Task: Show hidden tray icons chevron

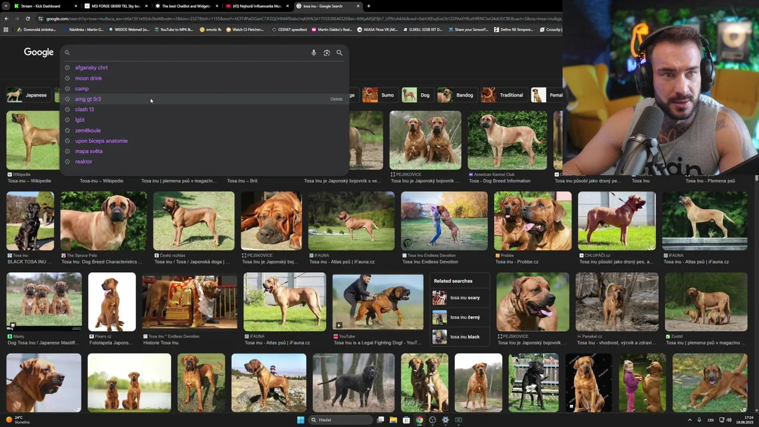Action: pos(689,420)
